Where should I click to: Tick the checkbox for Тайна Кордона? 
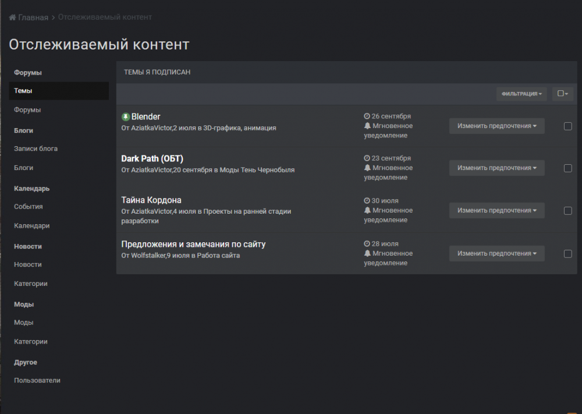tap(567, 210)
